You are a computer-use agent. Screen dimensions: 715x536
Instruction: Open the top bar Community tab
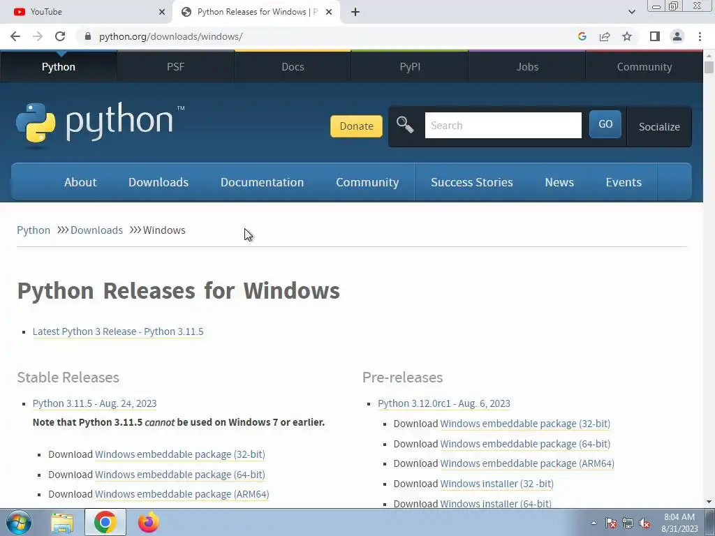tap(644, 66)
